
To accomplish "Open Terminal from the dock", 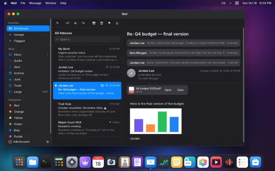I will point(46,162).
